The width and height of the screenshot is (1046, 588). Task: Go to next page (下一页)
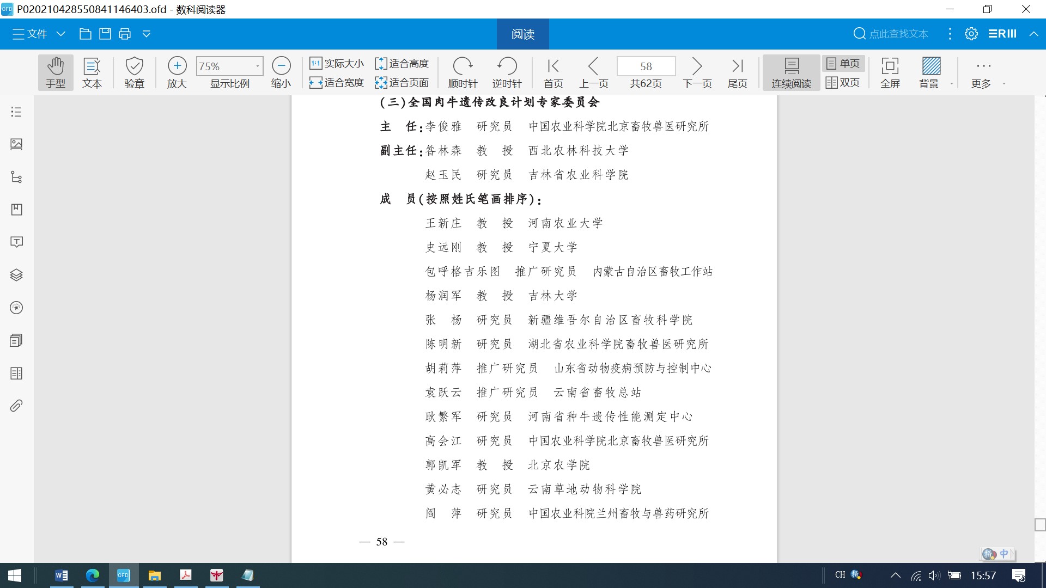[697, 72]
